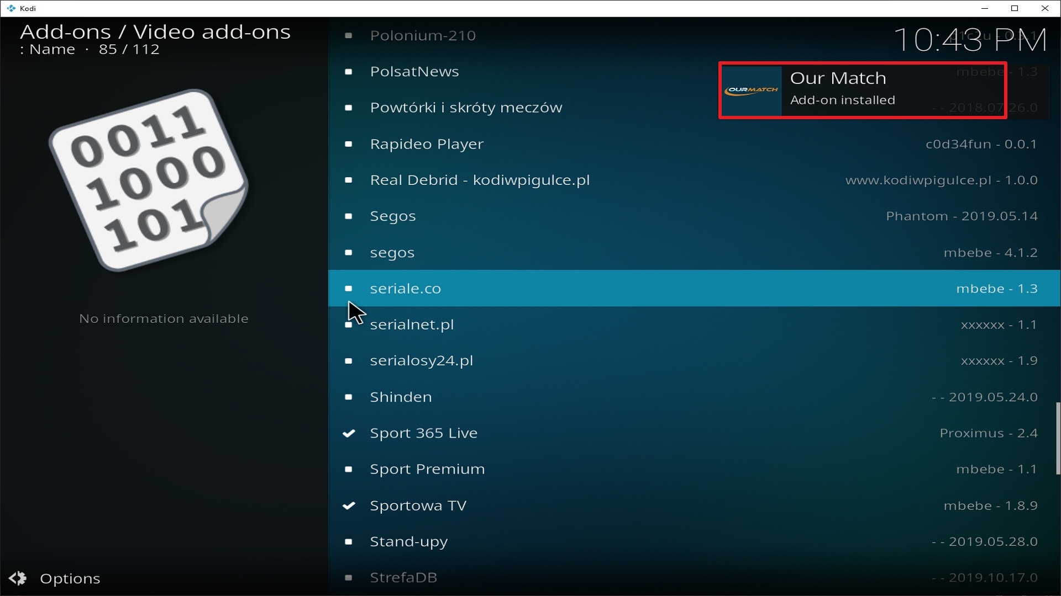This screenshot has width=1061, height=596.
Task: Click the Our Match notification logo
Action: point(752,91)
